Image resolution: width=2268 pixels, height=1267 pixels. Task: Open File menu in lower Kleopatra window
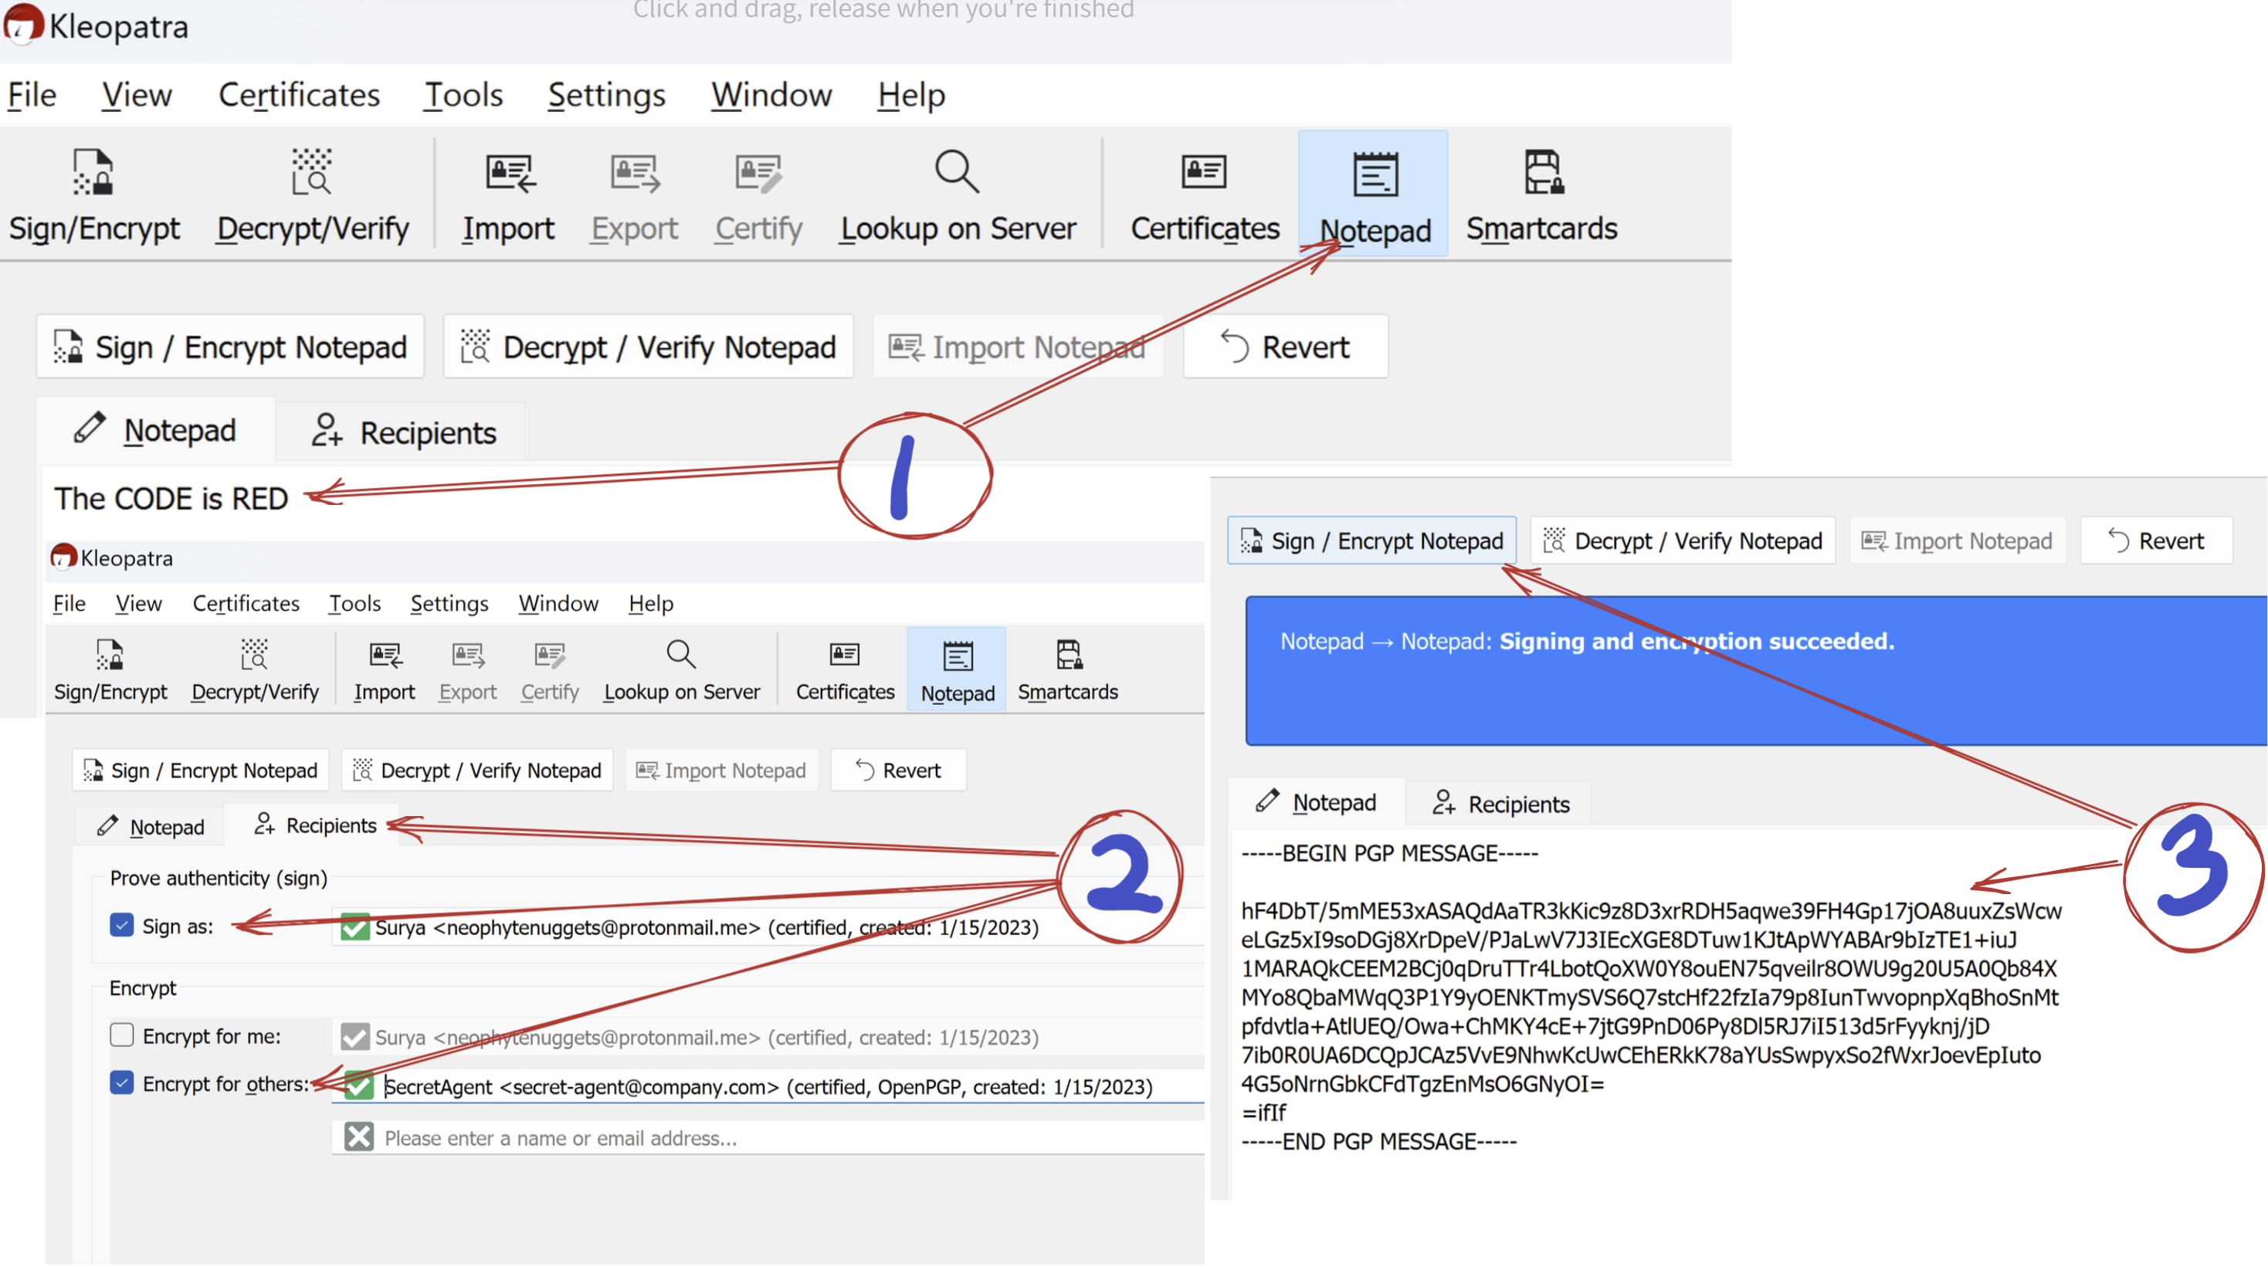pos(69,603)
